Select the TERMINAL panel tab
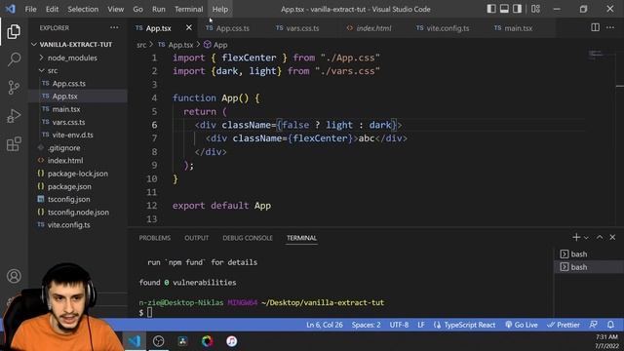Screen dimensions: 624x351 pyautogui.click(x=301, y=238)
